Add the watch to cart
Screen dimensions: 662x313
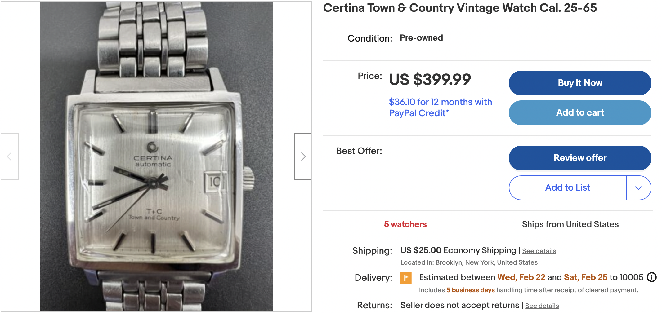click(x=580, y=113)
